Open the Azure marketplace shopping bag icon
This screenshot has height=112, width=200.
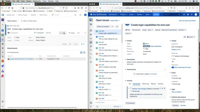[x=80, y=15]
